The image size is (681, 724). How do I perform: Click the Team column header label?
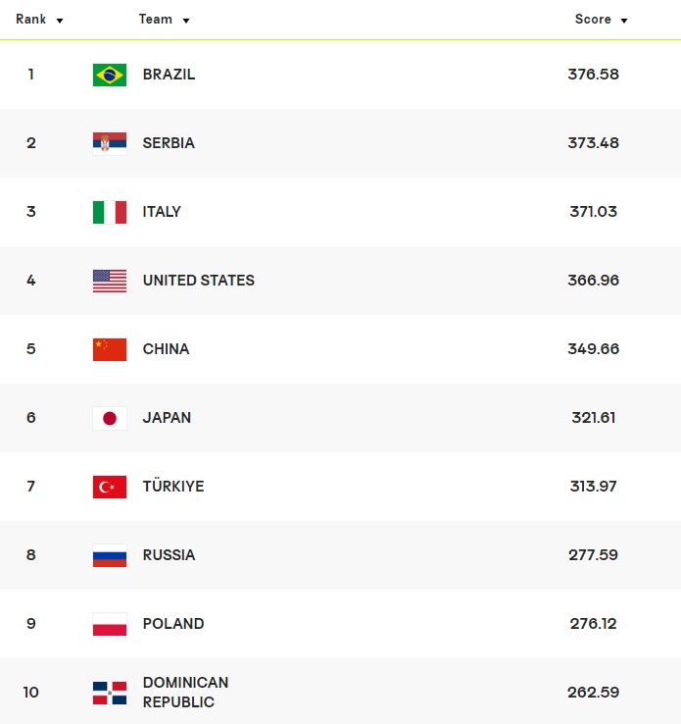[x=155, y=20]
